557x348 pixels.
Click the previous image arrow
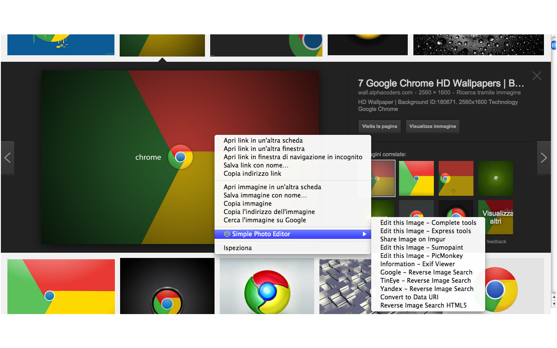(7, 157)
